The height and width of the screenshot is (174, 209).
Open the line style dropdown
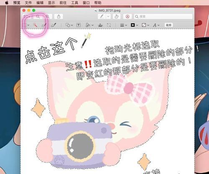pos(123,25)
